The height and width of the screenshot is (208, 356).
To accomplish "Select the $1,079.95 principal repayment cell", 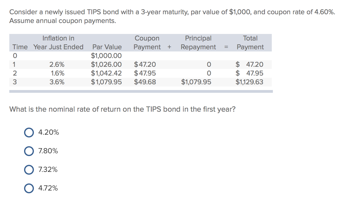I will [x=196, y=82].
